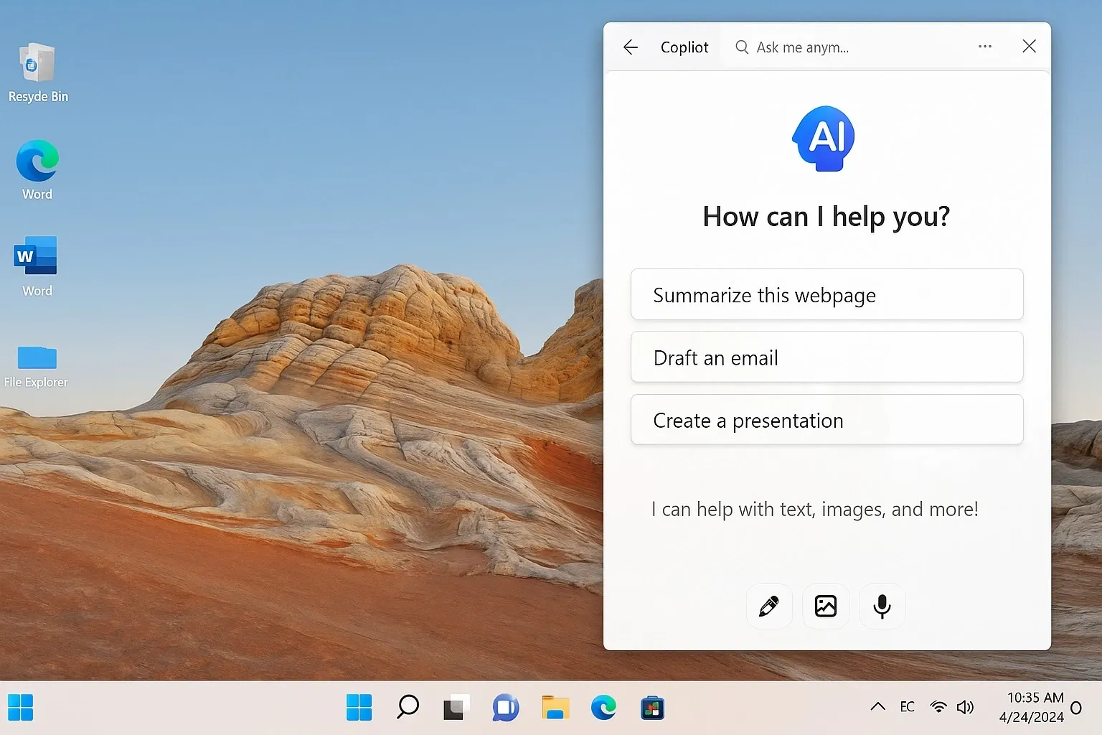Click the "Ask me anything" search field
Viewport: 1102px width, 735px height.
pos(802,47)
